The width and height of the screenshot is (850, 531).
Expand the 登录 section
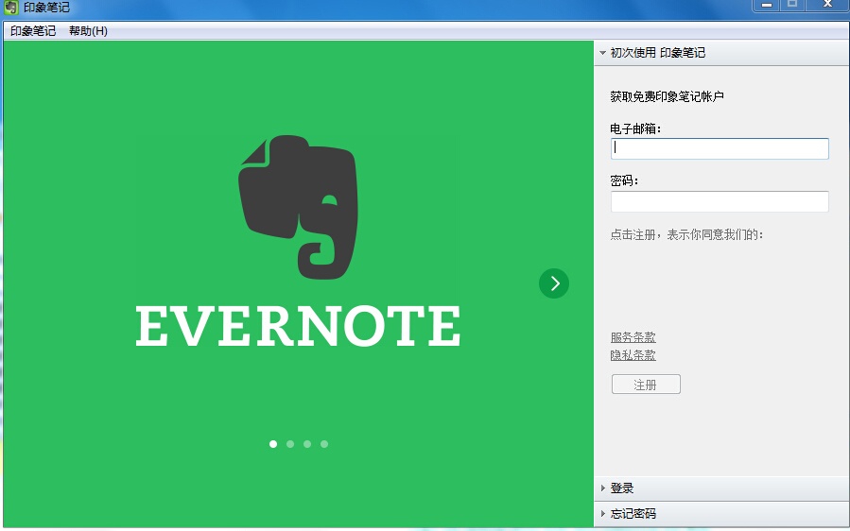point(622,488)
